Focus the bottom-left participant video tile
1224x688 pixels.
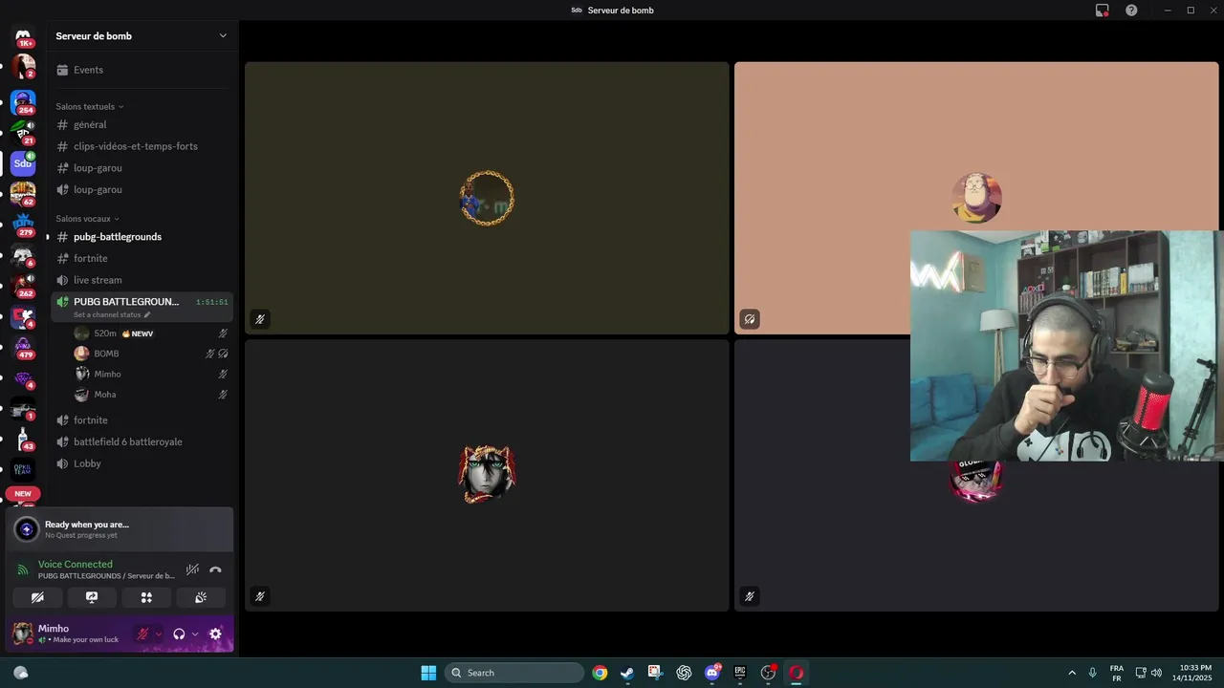click(487, 475)
